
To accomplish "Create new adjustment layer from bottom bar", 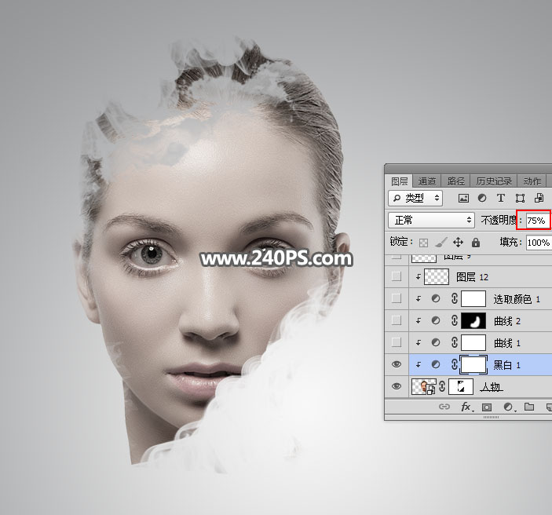I will click(508, 407).
